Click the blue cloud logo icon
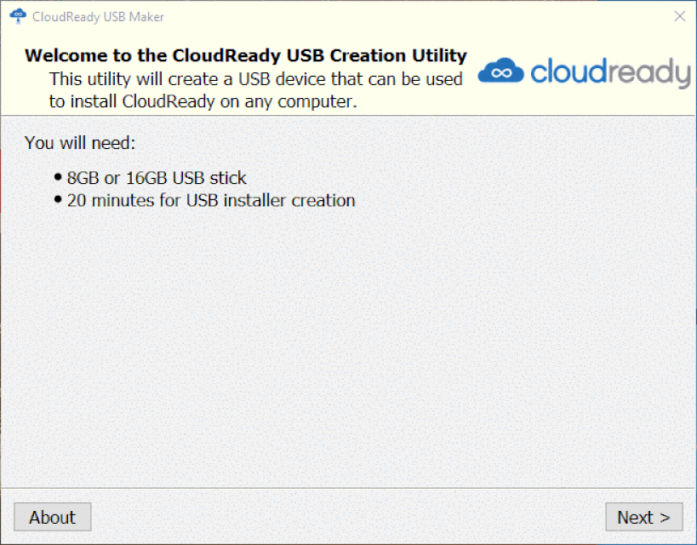 501,71
